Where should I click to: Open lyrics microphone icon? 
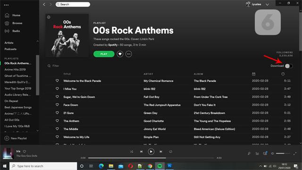249,153
